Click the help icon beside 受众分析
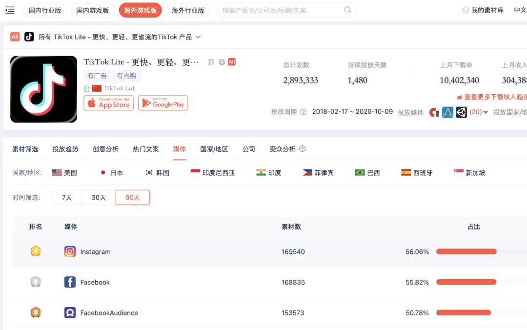 pos(303,149)
